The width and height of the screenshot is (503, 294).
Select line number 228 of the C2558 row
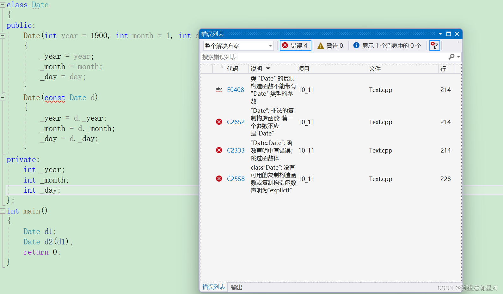[x=445, y=179]
